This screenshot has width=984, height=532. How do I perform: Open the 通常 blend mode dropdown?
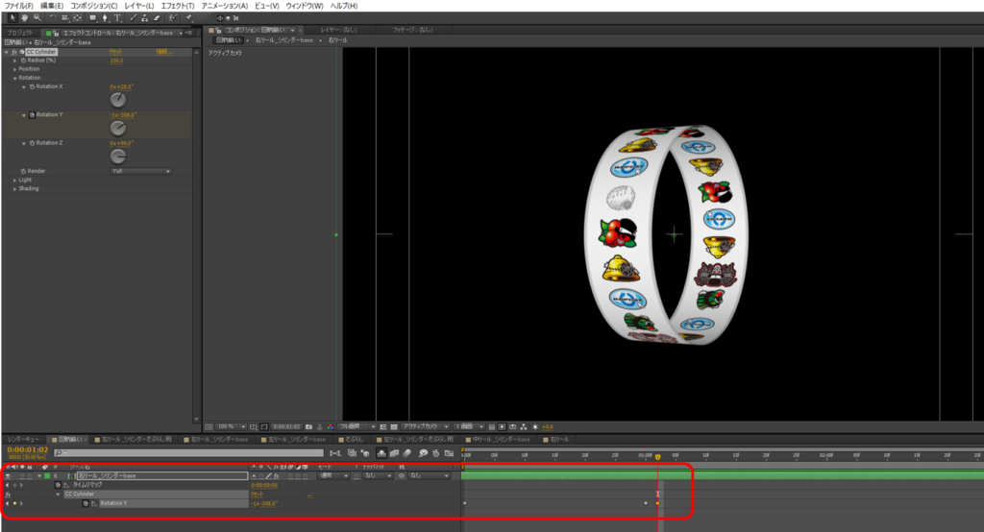(x=333, y=476)
